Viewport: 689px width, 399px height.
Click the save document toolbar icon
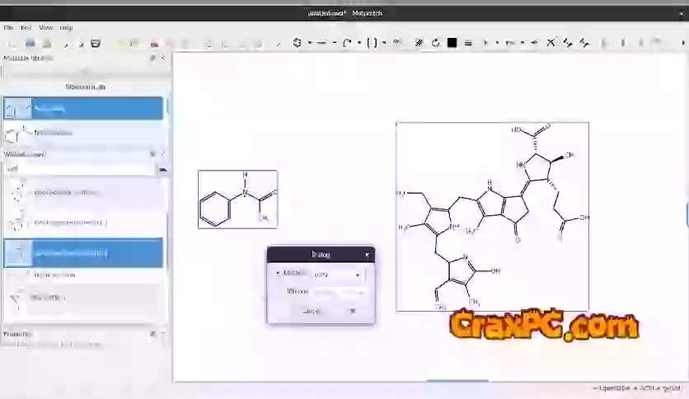(30, 43)
